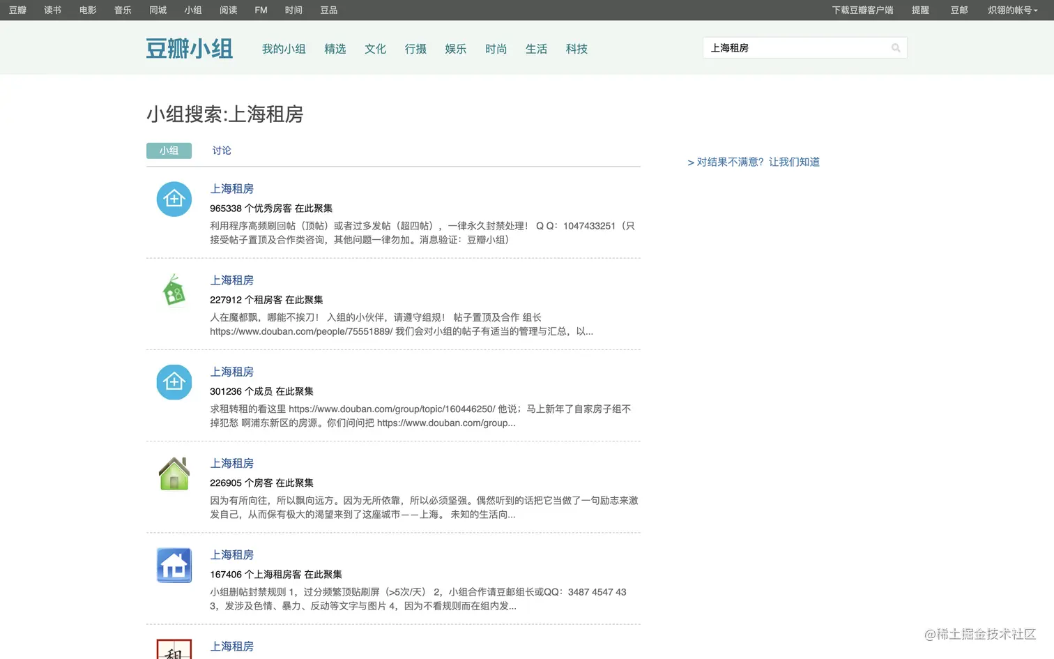Open the 时尚 category
The height and width of the screenshot is (659, 1054).
tap(496, 49)
